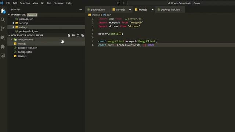Click the VS Code logo icon
235x132 pixels.
pos(2,3)
